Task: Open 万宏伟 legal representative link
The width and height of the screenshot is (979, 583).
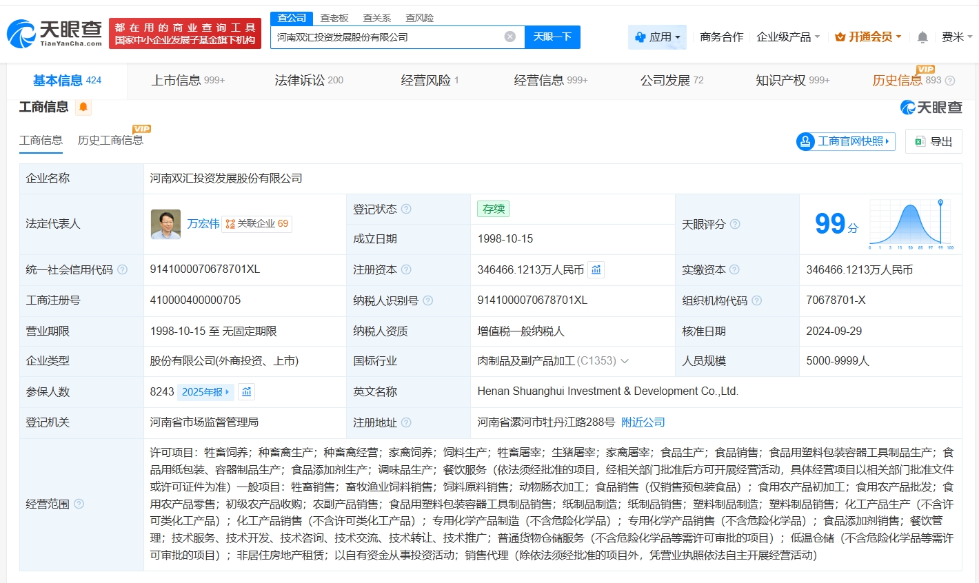Action: (203, 224)
